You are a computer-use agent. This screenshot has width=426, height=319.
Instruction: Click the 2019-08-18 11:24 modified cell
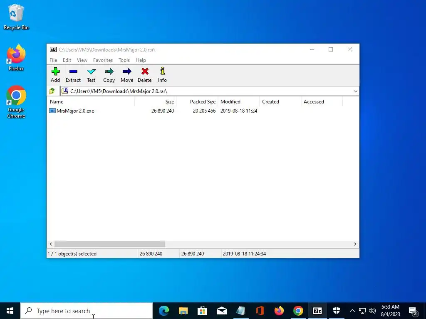[x=238, y=110]
